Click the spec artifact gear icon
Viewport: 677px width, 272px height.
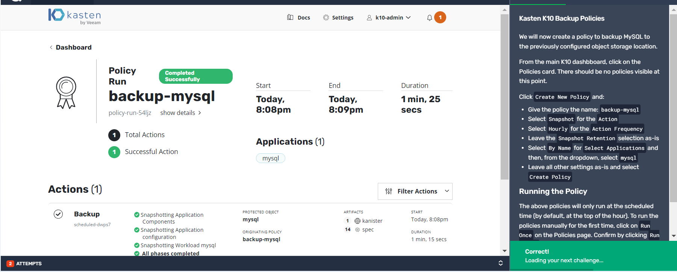[357, 230]
